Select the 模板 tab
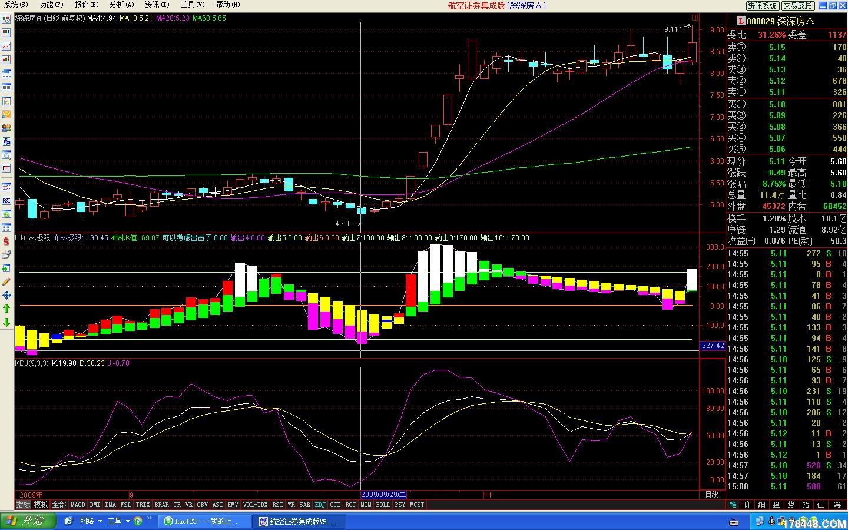Viewport: 848px width, 530px height. 41,505
